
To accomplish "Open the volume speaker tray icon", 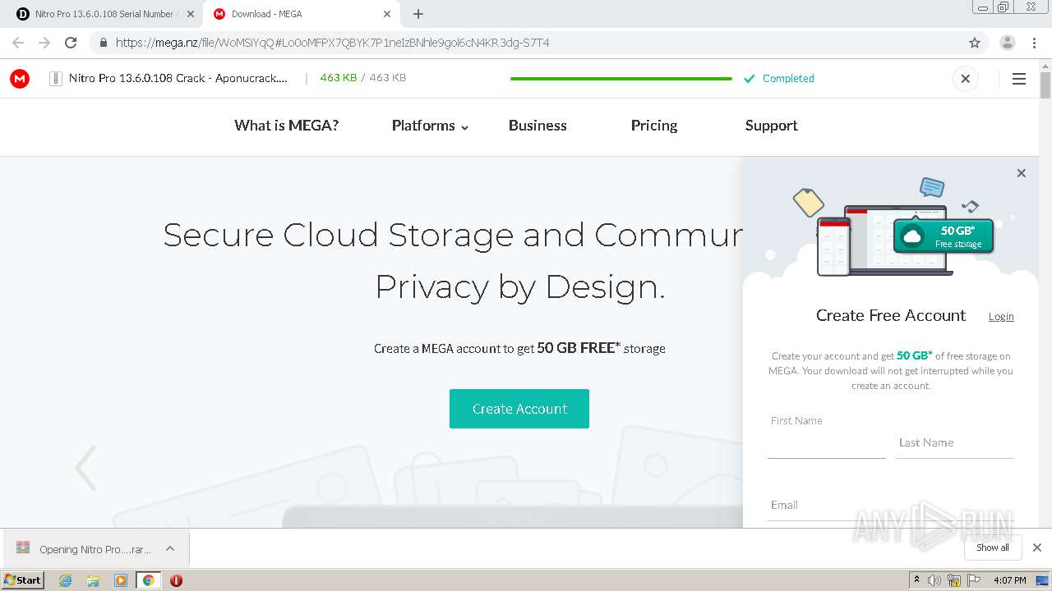I will [x=934, y=580].
